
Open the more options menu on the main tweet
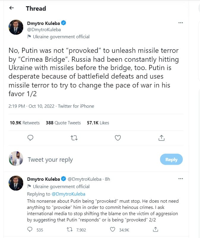(180, 23)
